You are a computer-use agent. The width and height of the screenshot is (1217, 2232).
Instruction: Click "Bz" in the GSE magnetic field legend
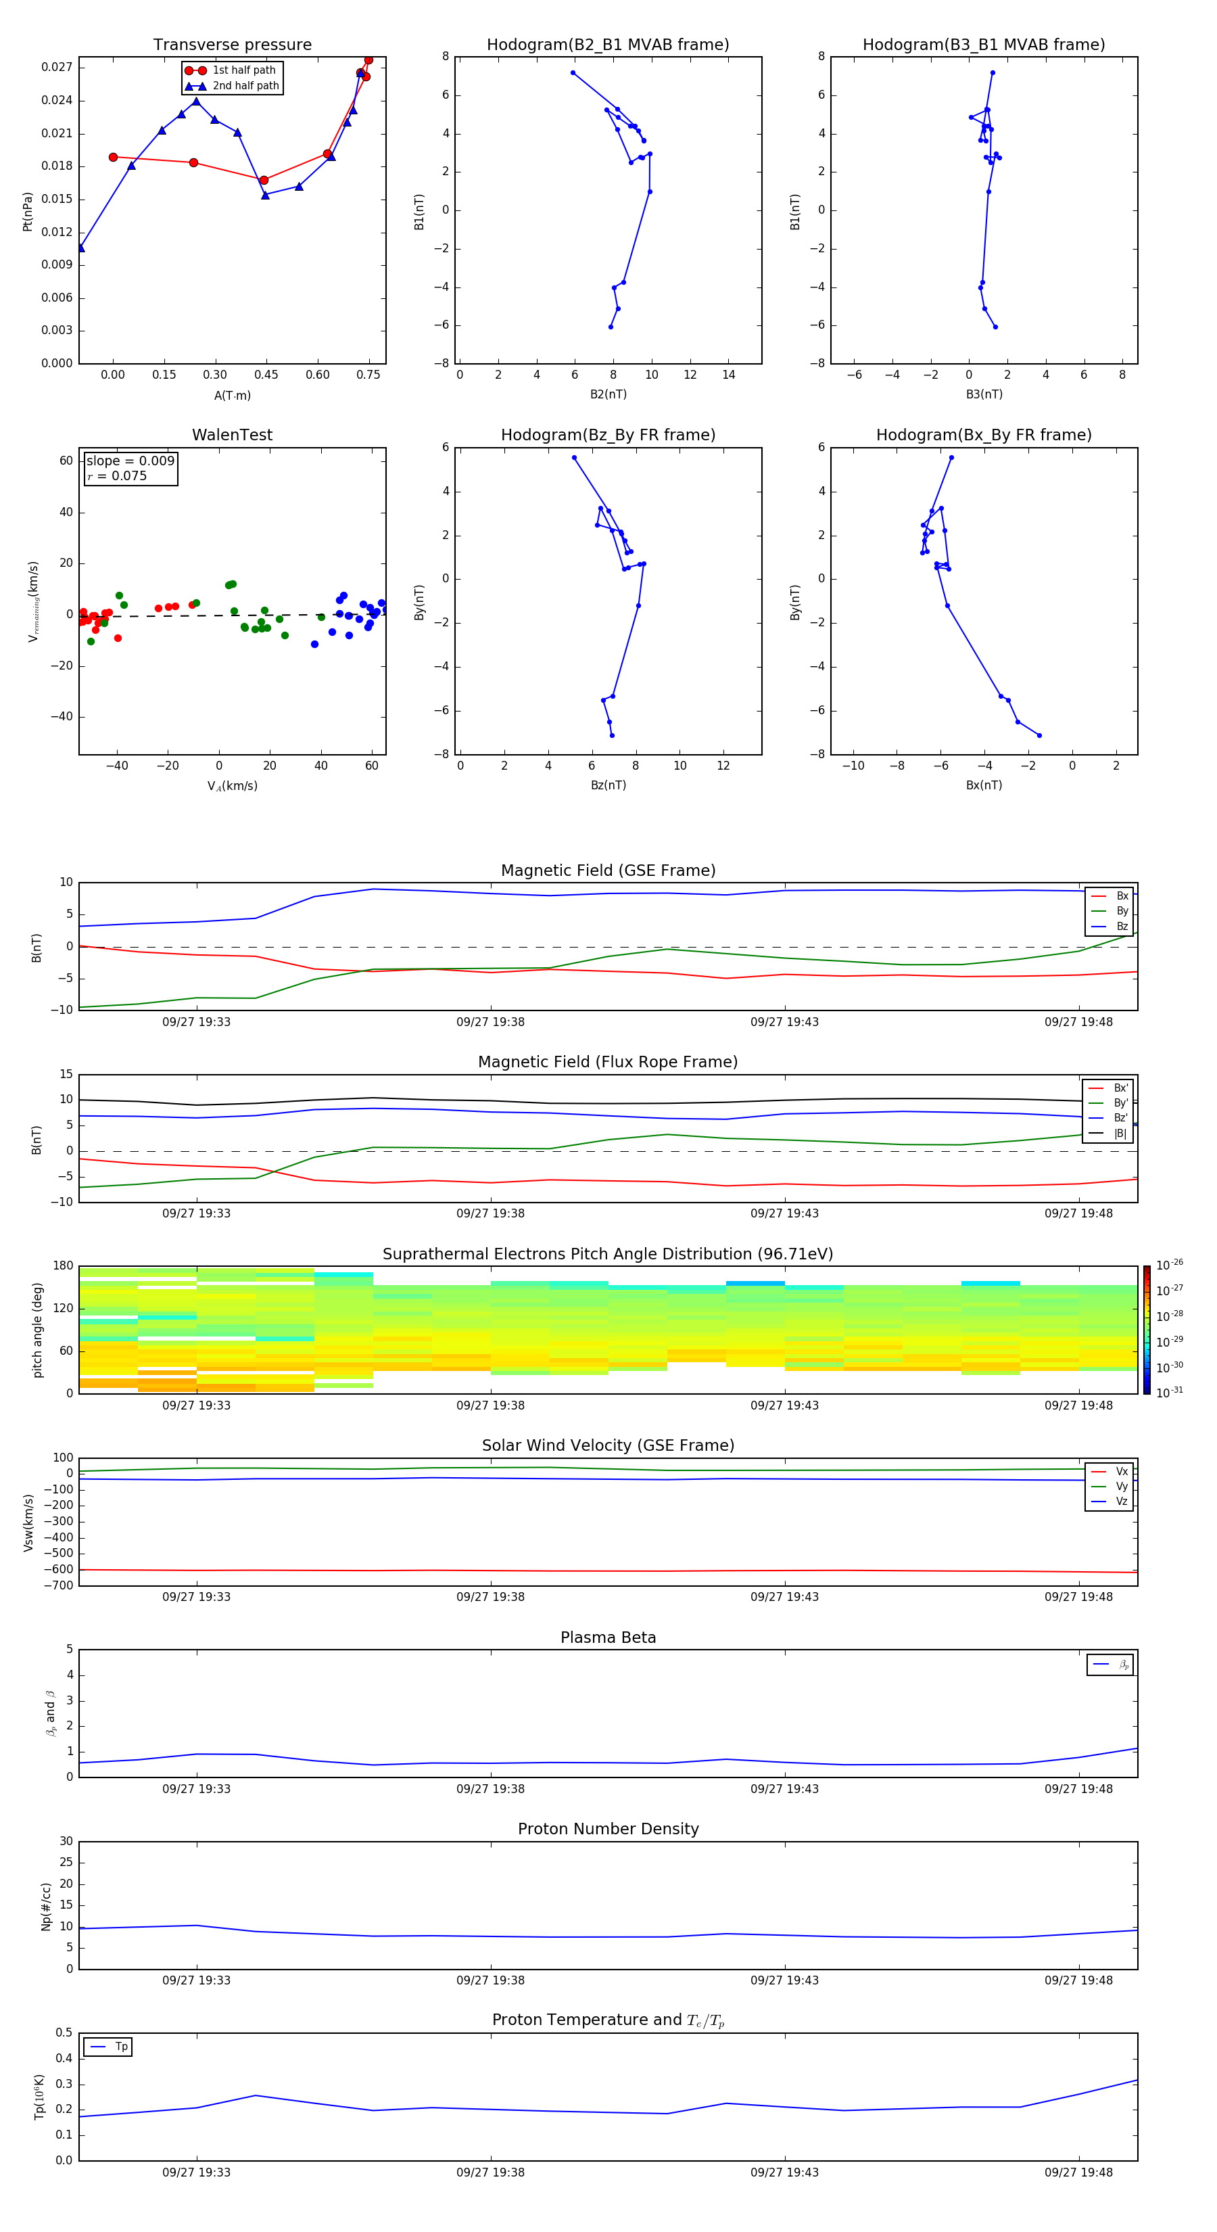[1122, 927]
